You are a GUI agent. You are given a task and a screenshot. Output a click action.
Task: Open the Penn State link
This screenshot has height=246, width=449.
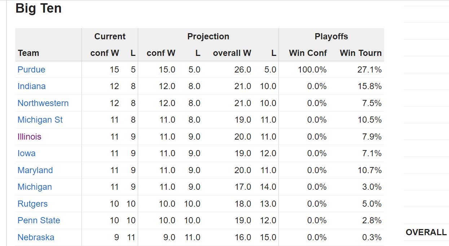click(39, 220)
